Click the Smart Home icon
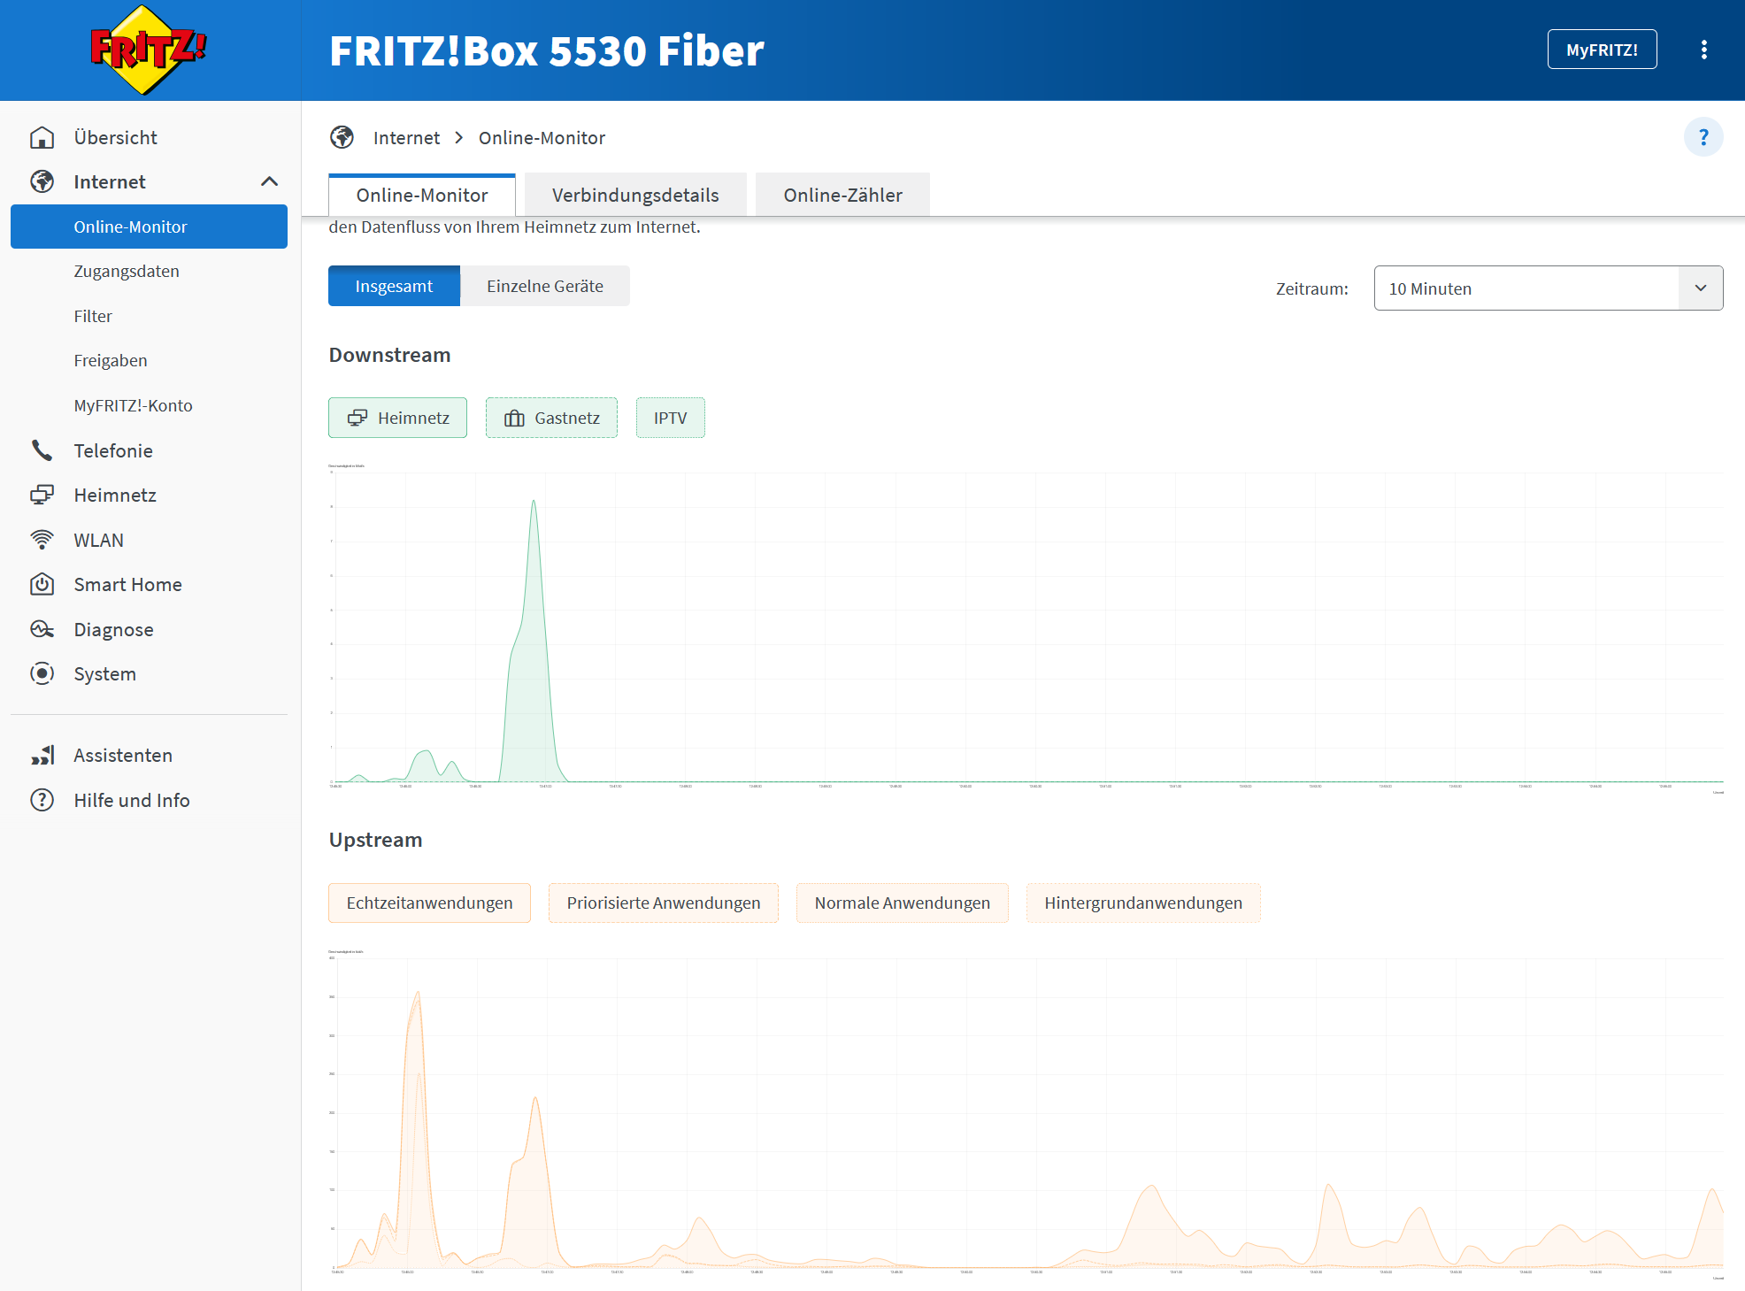The width and height of the screenshot is (1745, 1291). [42, 584]
